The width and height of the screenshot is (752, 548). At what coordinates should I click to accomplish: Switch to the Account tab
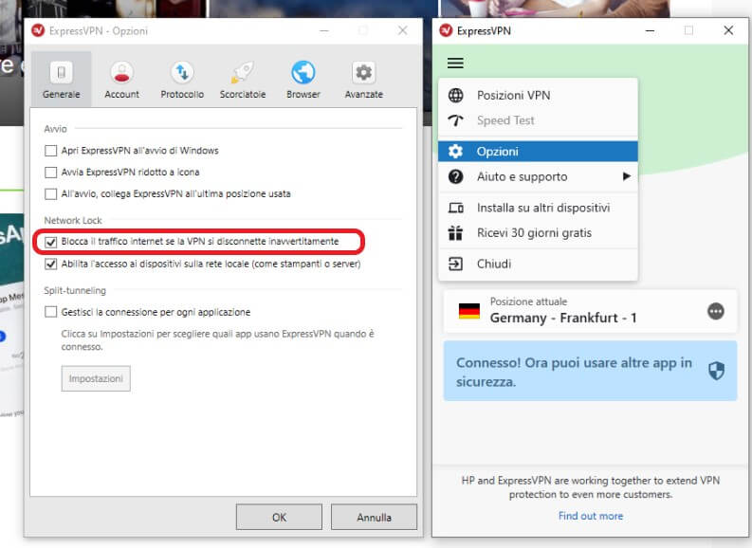point(121,79)
